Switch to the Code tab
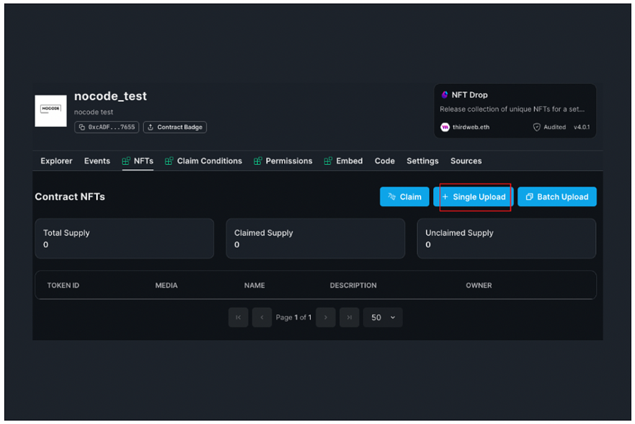This screenshot has width=635, height=424. pyautogui.click(x=384, y=161)
